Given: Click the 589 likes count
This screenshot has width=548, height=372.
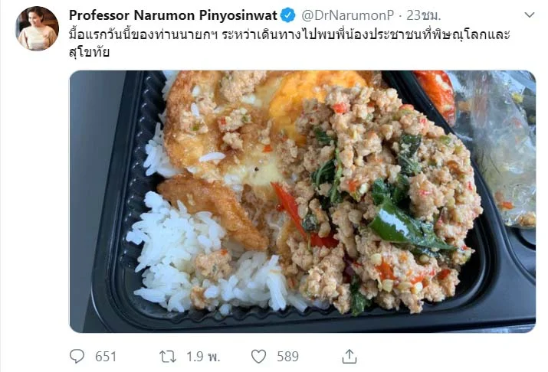Looking at the screenshot, I should [x=287, y=357].
